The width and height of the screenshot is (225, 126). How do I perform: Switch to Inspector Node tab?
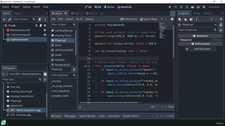pyautogui.click(x=197, y=13)
